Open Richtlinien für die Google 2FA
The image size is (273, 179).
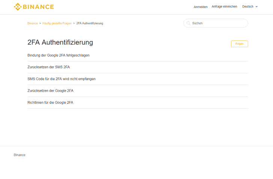[x=50, y=103]
